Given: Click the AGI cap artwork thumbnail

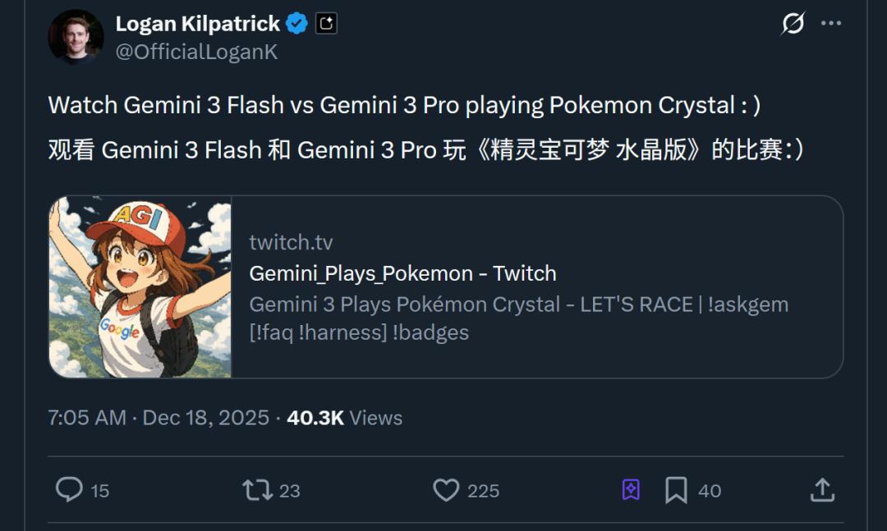Looking at the screenshot, I should coord(140,286).
